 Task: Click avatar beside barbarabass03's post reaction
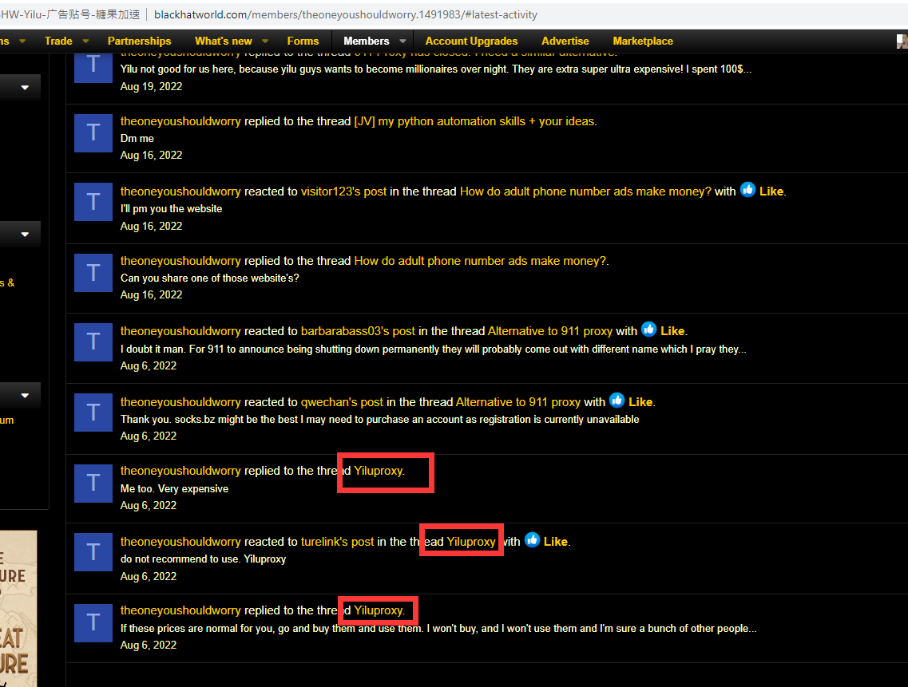(93, 342)
